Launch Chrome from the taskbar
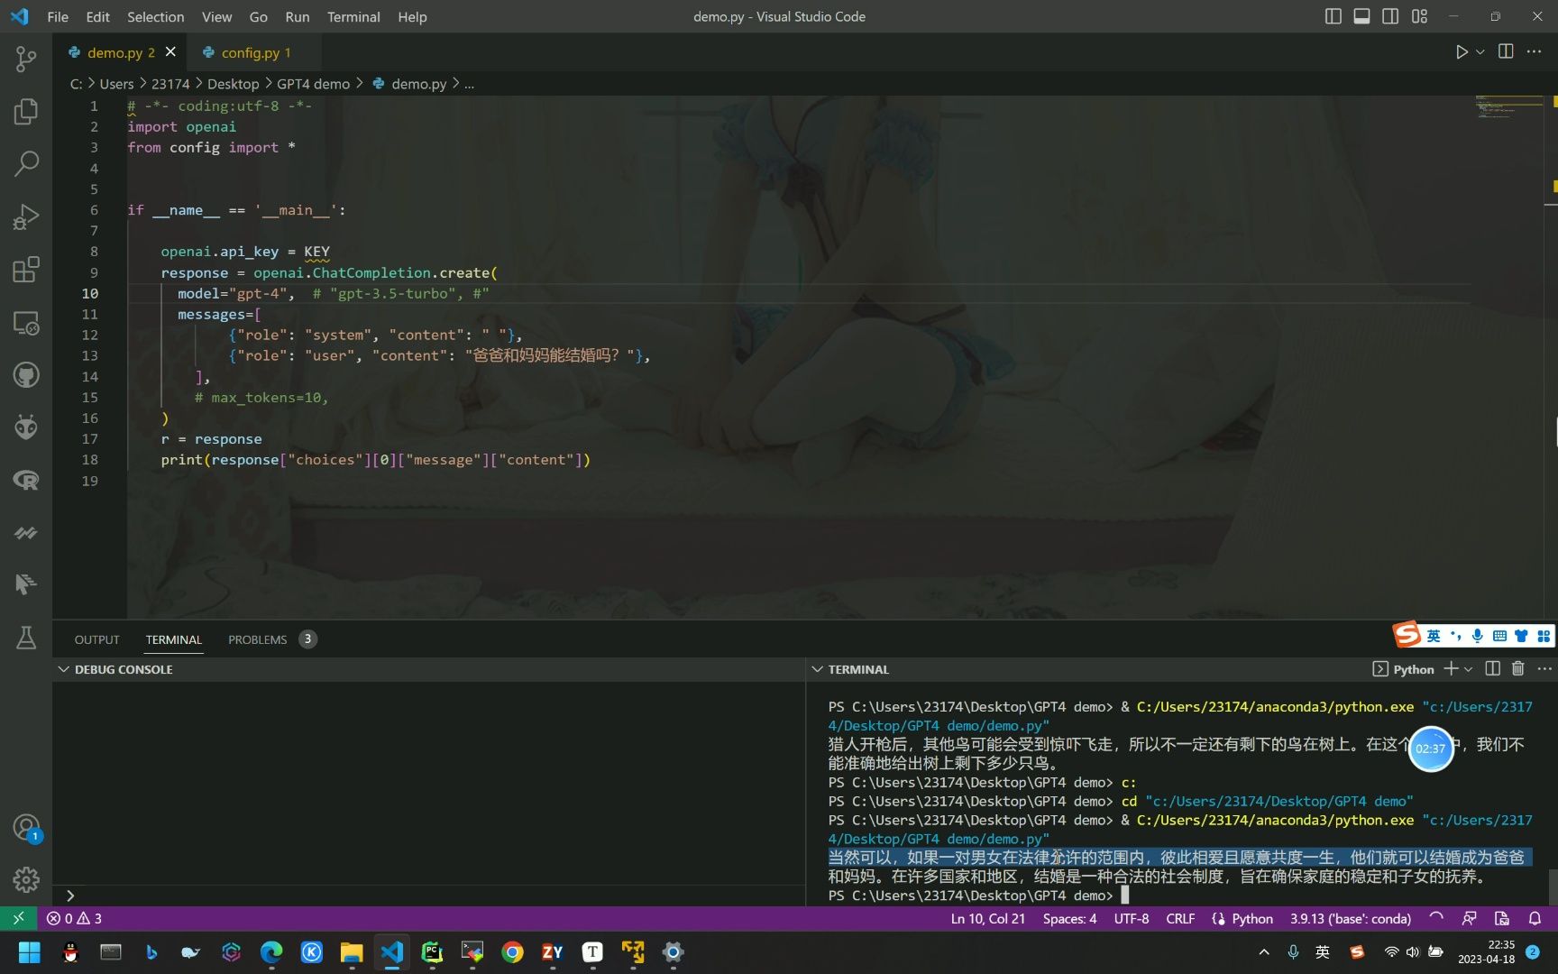The width and height of the screenshot is (1558, 974). point(512,952)
